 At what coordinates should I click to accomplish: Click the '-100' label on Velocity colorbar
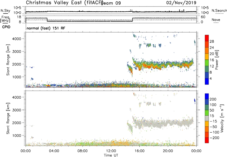point(214,132)
